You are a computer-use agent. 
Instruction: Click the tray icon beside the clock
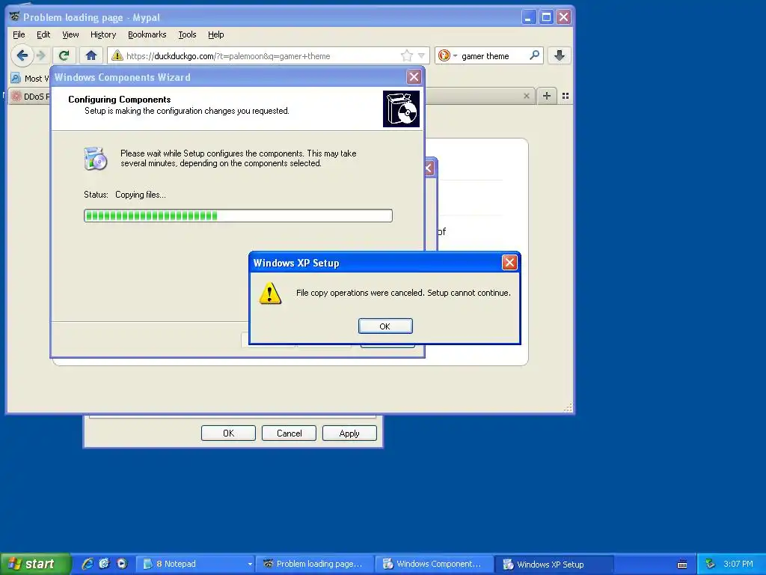click(x=711, y=564)
